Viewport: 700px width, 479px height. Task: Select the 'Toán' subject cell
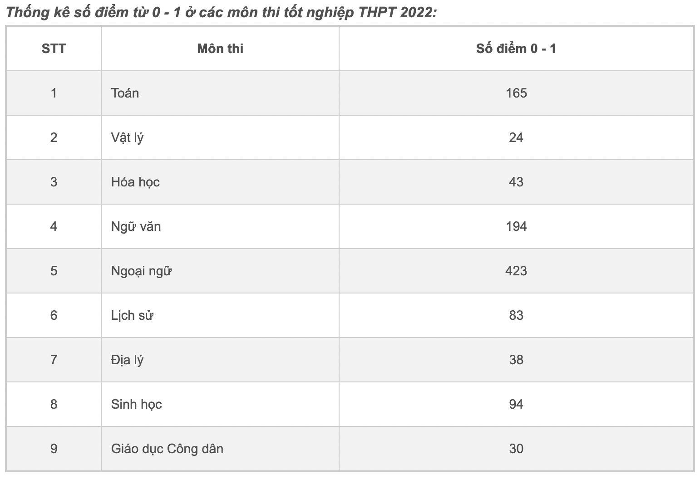(125, 93)
